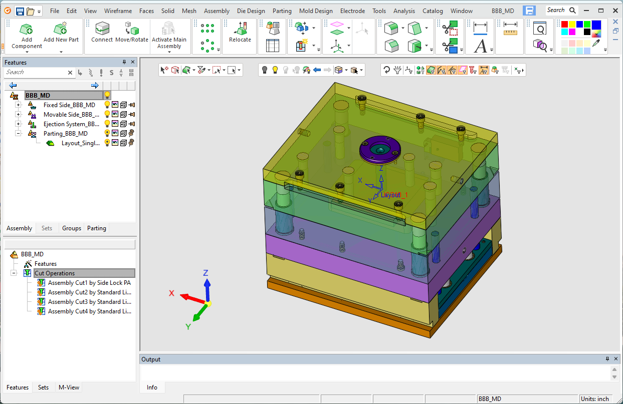This screenshot has width=623, height=404.
Task: Pick the yellow color swatch
Action: (x=572, y=25)
